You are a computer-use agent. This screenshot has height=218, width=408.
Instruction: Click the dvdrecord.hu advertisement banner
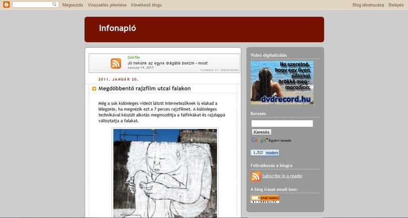[282, 82]
